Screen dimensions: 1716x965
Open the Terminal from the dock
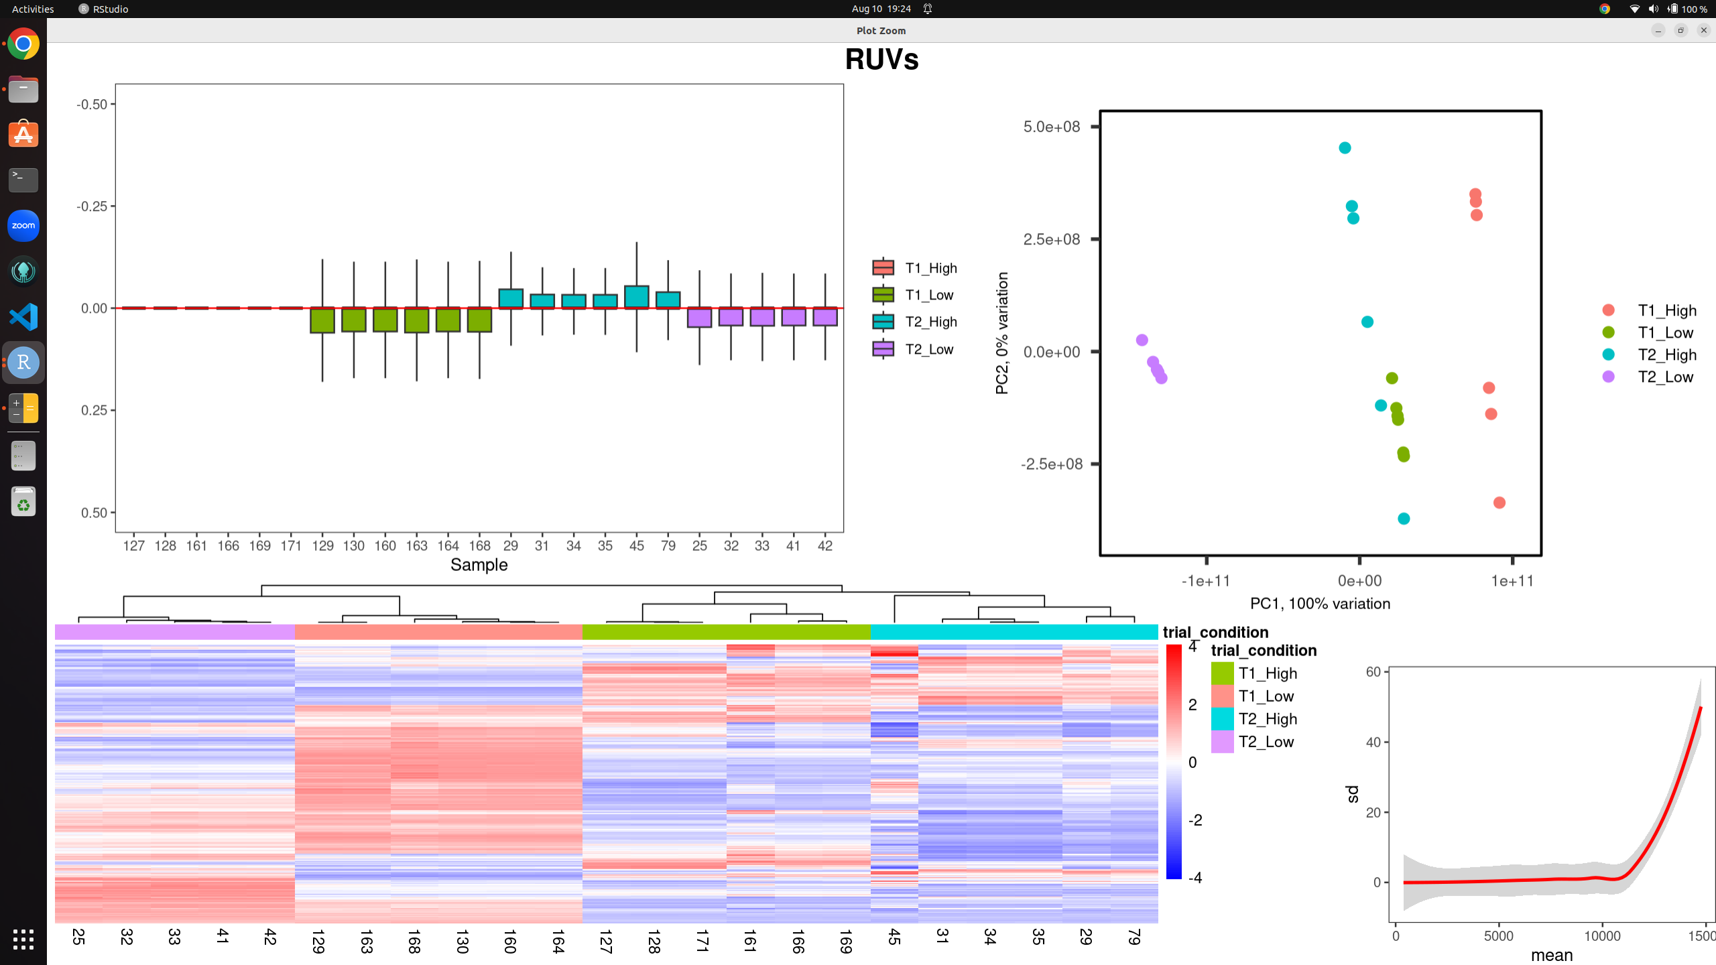tap(23, 180)
